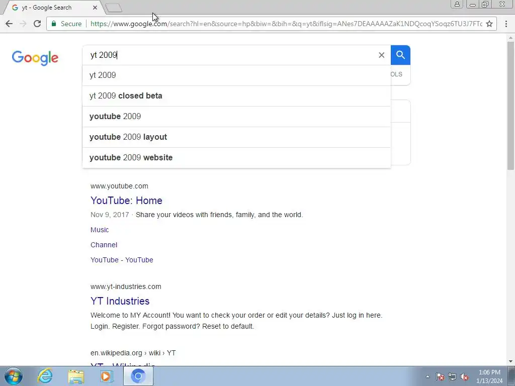Choose the suggestion reading exactly 'youtube 2009'
The height and width of the screenshot is (386, 515).
point(236,117)
